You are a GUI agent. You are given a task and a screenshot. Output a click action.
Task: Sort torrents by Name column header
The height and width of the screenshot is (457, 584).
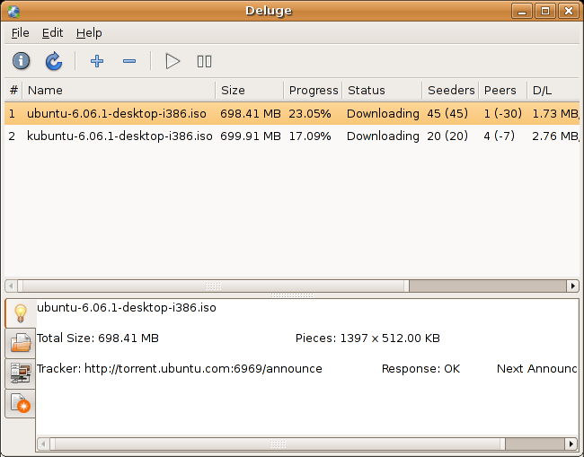[119, 91]
